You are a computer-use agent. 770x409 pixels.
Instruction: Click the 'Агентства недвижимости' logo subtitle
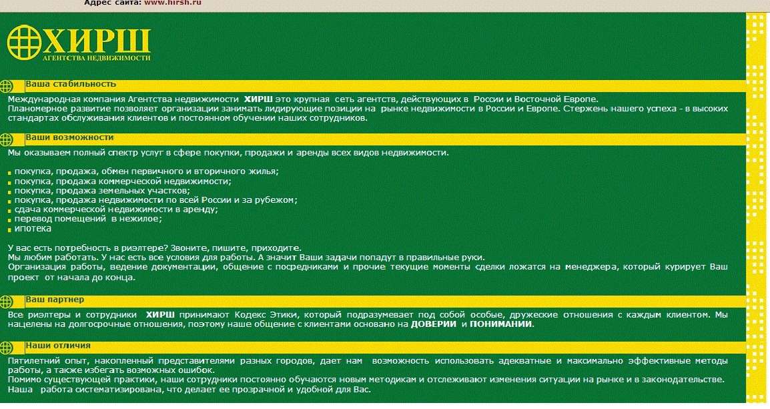[x=97, y=58]
